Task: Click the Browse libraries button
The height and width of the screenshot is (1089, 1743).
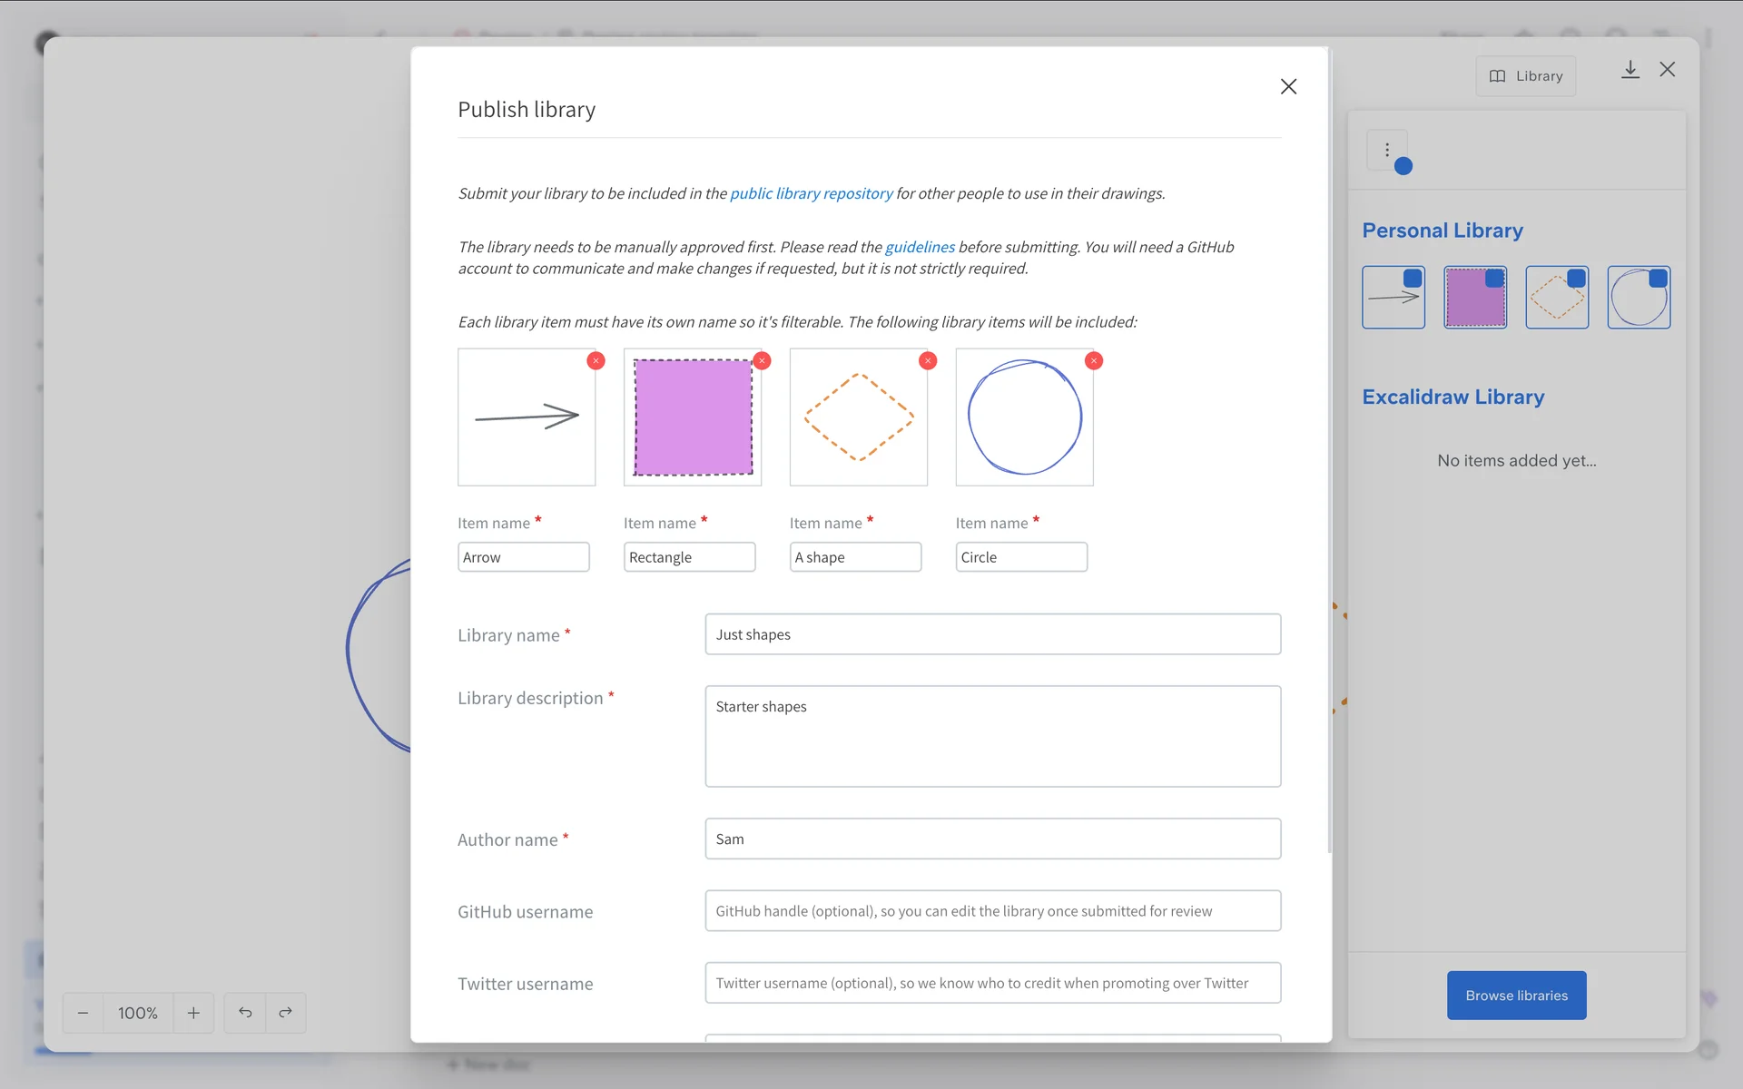Action: [1516, 996]
